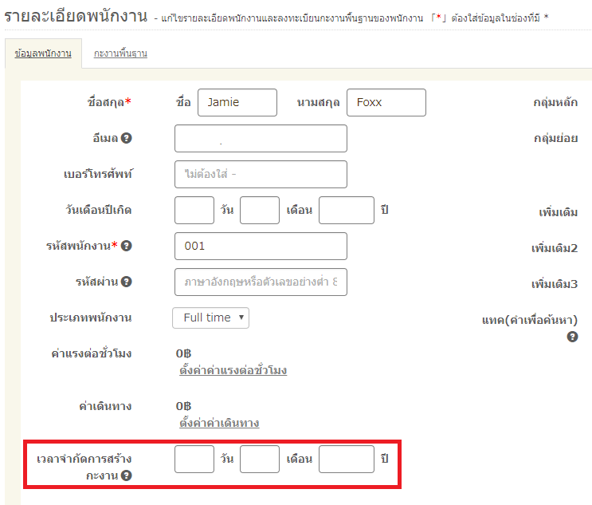
Task: Focus the อีเมล input field
Action: (261, 138)
